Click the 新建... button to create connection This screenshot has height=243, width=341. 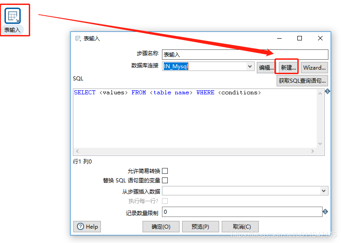click(x=288, y=68)
